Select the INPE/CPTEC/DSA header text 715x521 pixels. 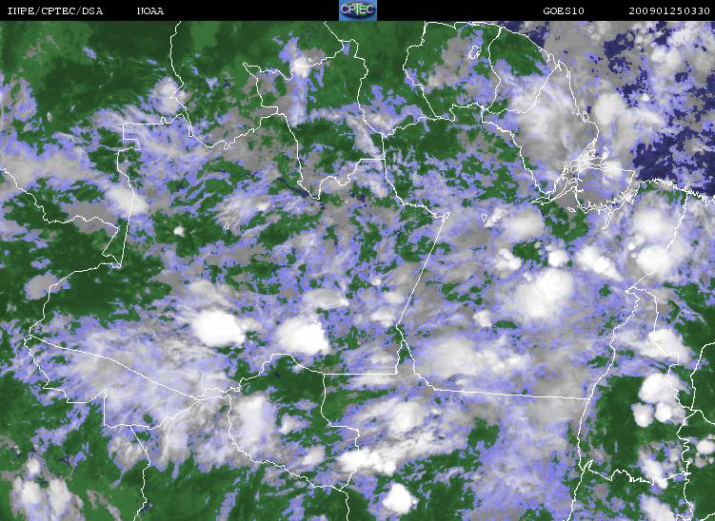[55, 10]
